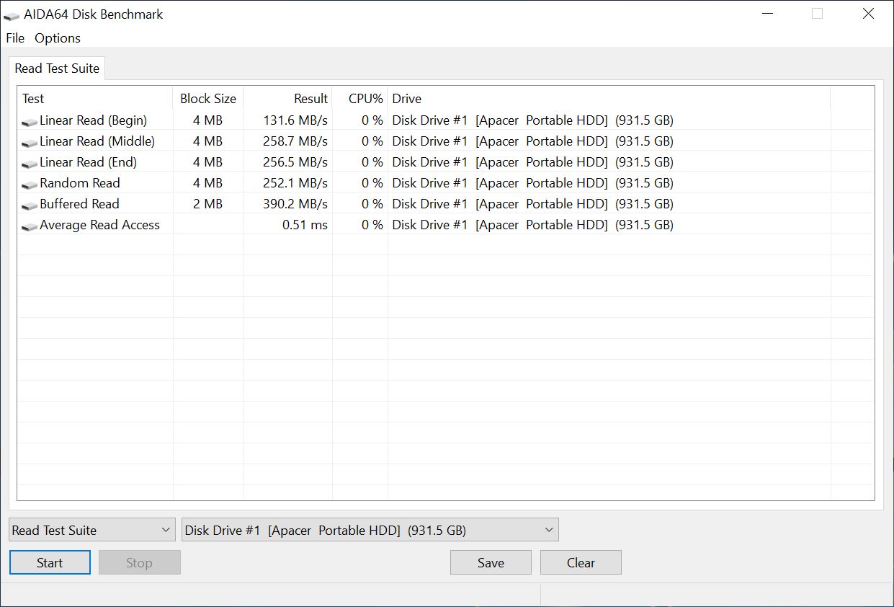Screen dimensions: 894x607
Task: Click the 0 % CPU cell in Linear Read (End) row
Action: point(372,162)
